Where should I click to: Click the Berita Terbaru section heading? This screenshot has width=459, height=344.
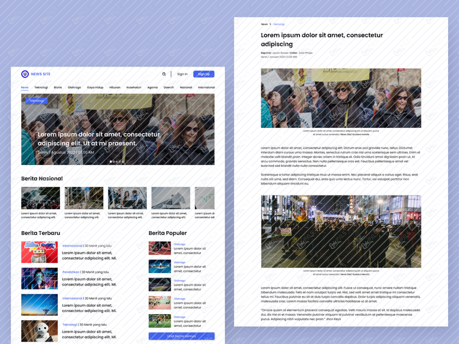[41, 233]
